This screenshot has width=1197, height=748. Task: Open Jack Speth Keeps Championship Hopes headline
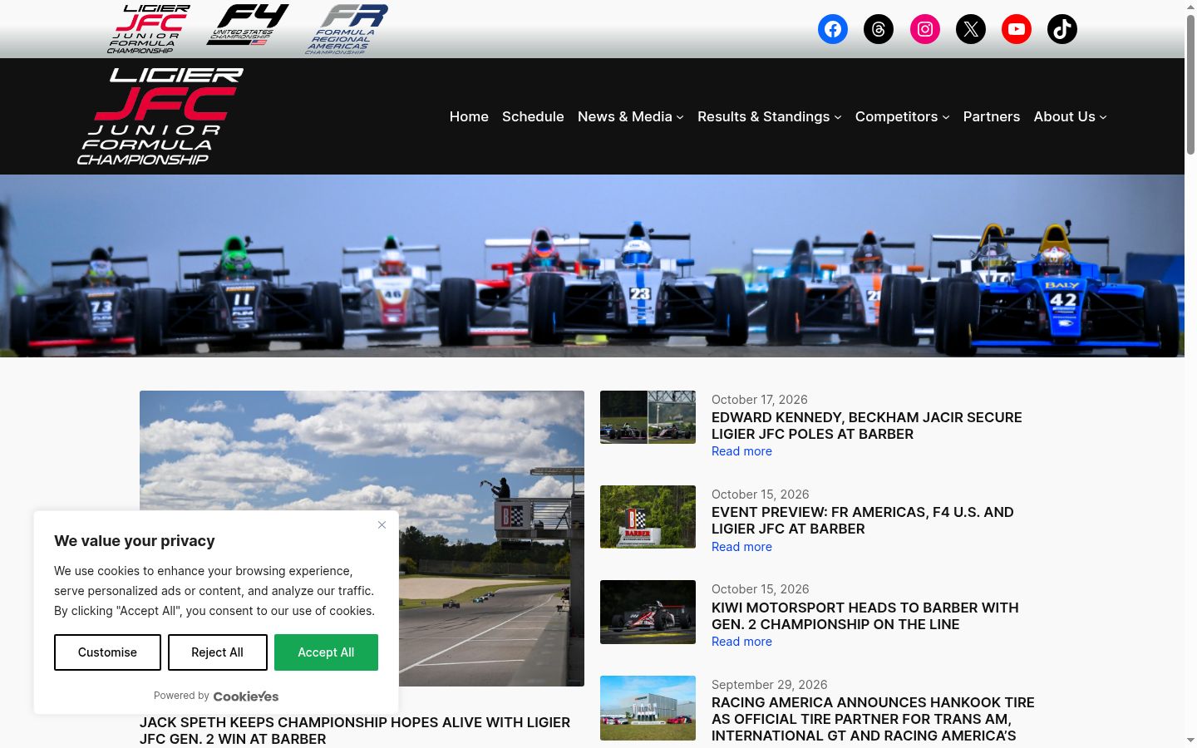tap(355, 731)
